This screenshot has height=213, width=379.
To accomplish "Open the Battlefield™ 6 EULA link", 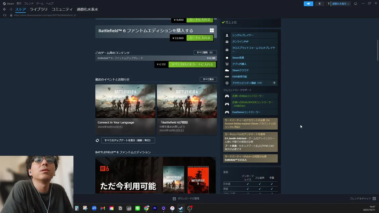I will [235, 160].
